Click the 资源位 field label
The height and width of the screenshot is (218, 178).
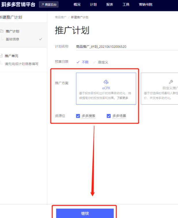pos(60,116)
